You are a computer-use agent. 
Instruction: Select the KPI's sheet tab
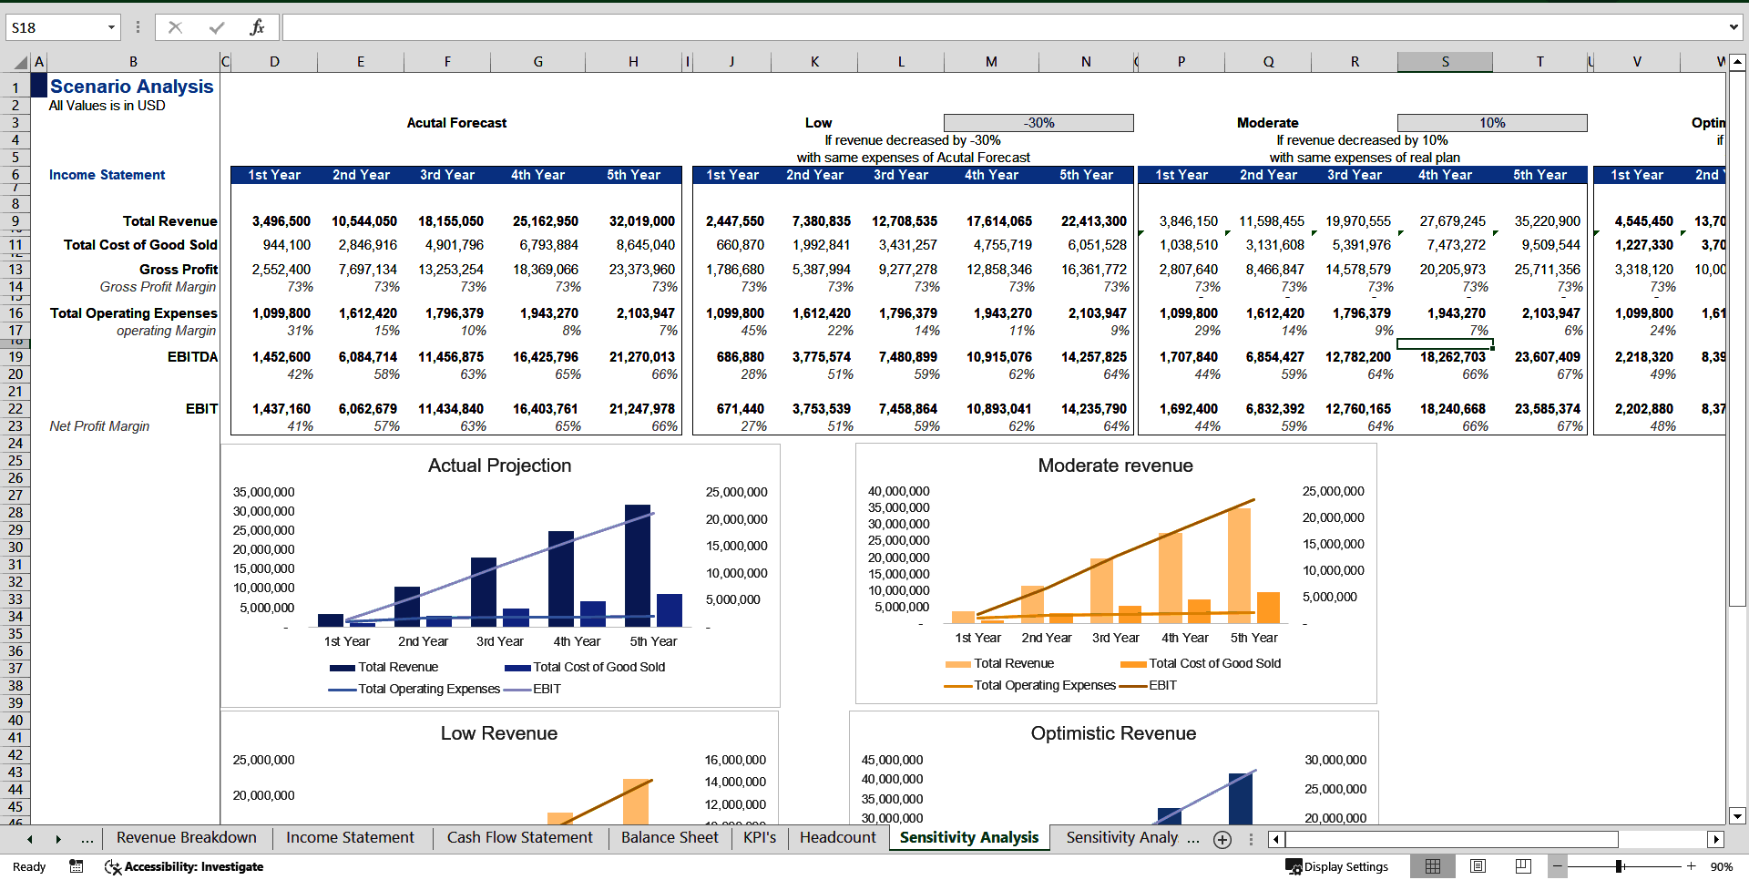760,837
